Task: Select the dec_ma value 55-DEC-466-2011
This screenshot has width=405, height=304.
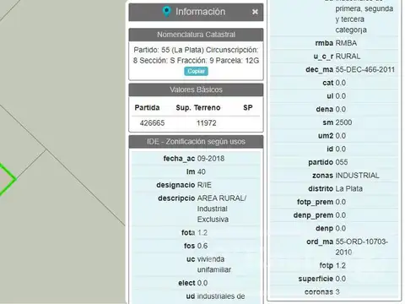Action: tap(365, 69)
